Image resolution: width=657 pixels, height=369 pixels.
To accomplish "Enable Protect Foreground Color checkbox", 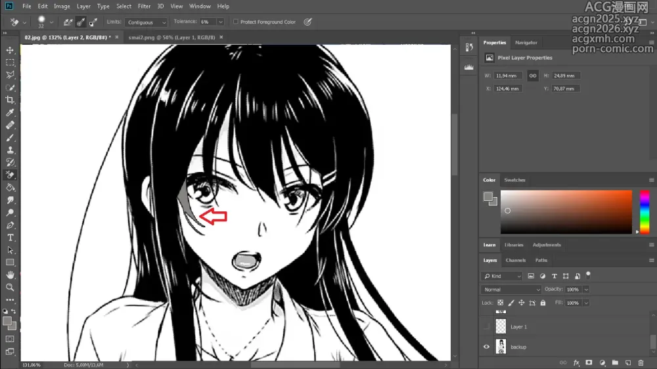I will [x=235, y=22].
